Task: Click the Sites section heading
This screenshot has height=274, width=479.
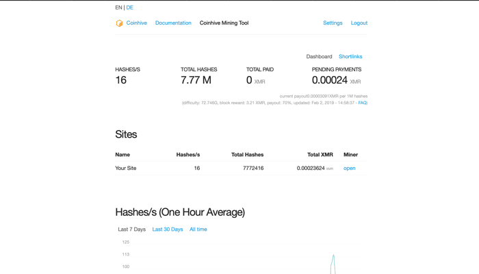Action: 126,134
